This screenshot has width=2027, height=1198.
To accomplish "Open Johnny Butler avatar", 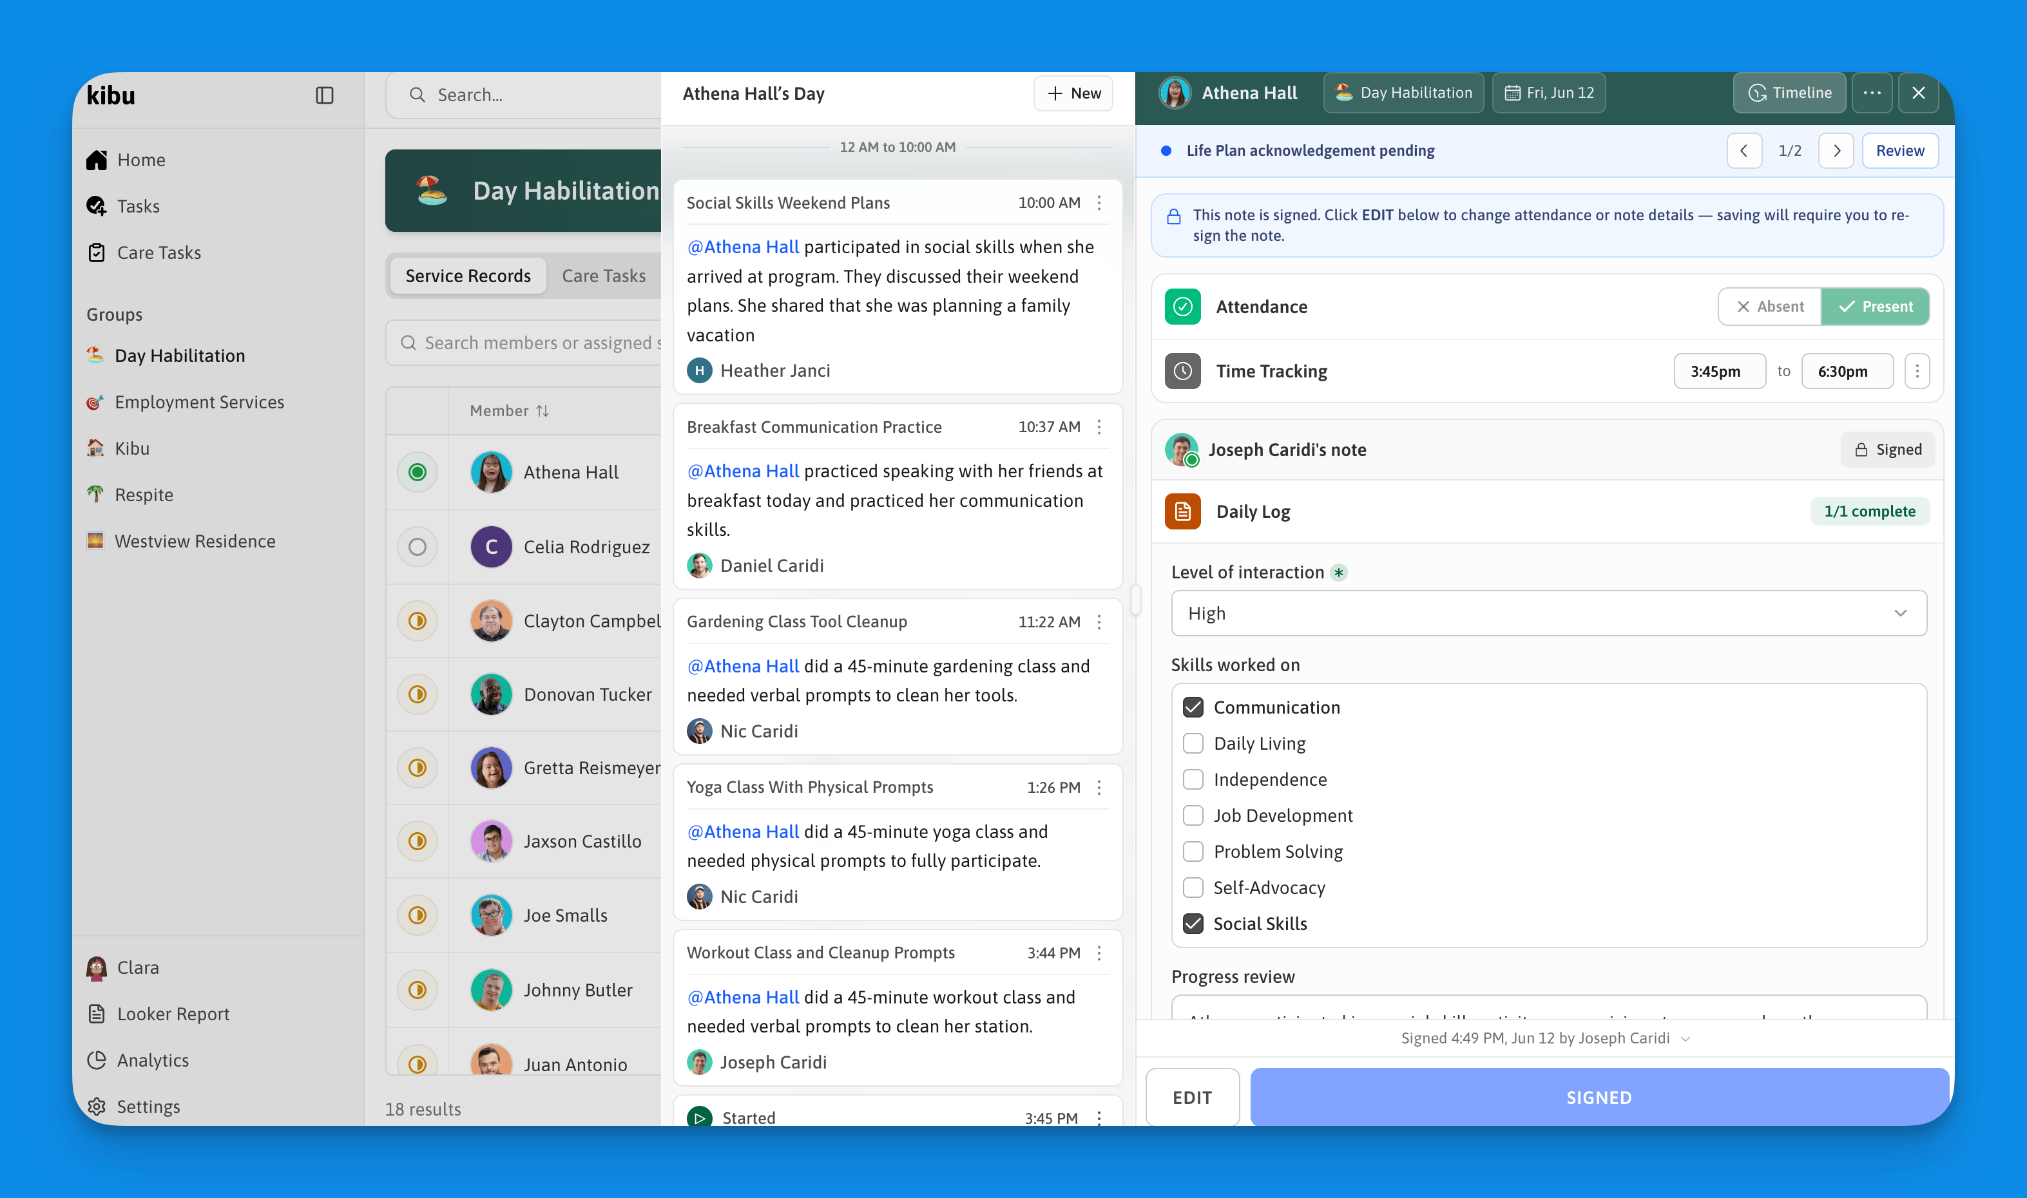I will pyautogui.click(x=491, y=990).
